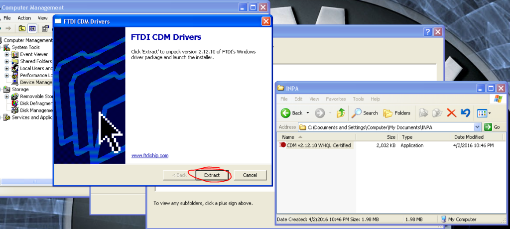Sort files by the Type column header
The height and width of the screenshot is (229, 510).
[424, 137]
